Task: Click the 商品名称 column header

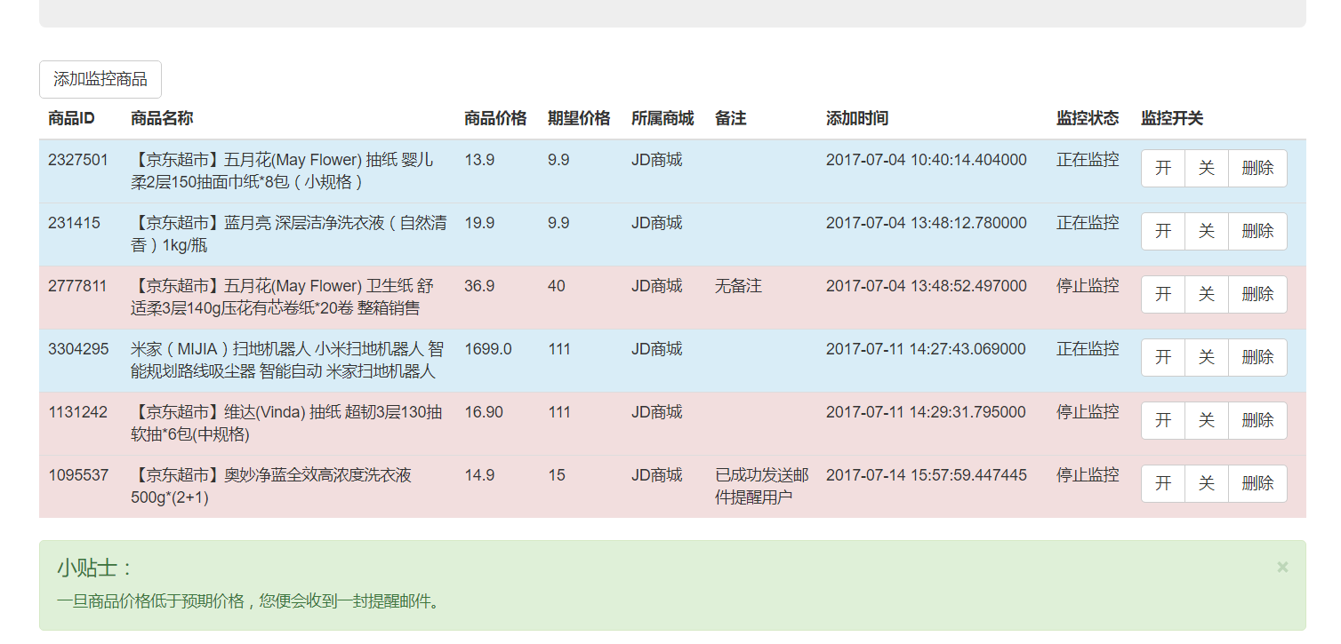Action: pos(162,118)
